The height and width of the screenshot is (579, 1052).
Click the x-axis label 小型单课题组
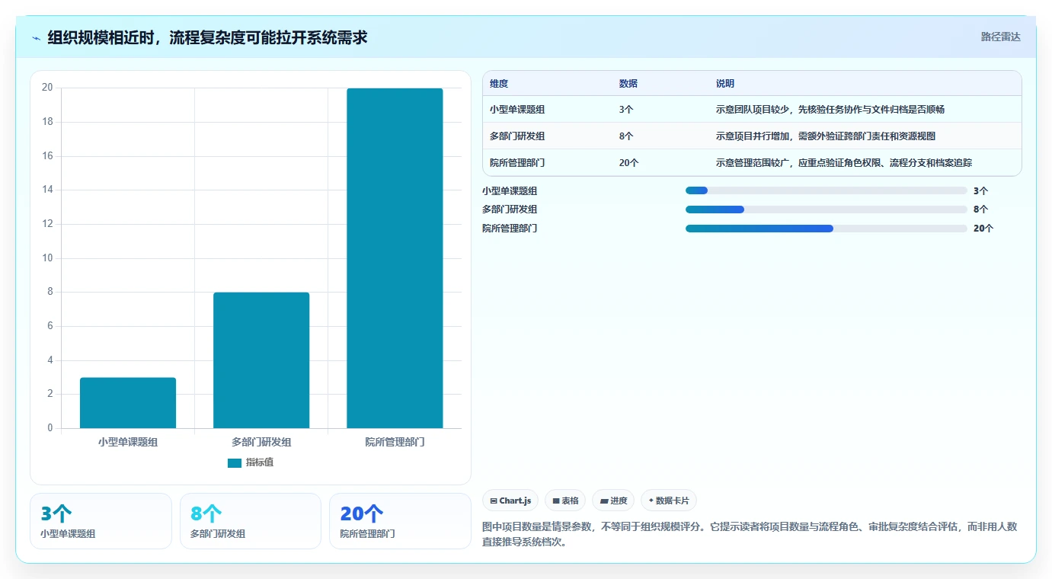point(128,442)
